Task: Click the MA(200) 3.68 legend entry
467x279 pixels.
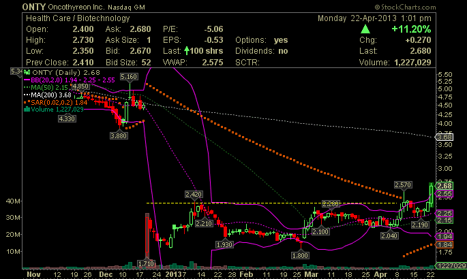Action: [48, 95]
